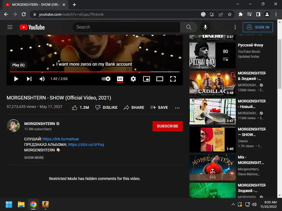Toggle Chrome side panel
This screenshot has width=282, height=211.
click(x=258, y=14)
